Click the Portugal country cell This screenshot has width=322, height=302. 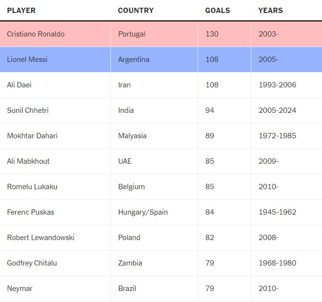(x=132, y=34)
